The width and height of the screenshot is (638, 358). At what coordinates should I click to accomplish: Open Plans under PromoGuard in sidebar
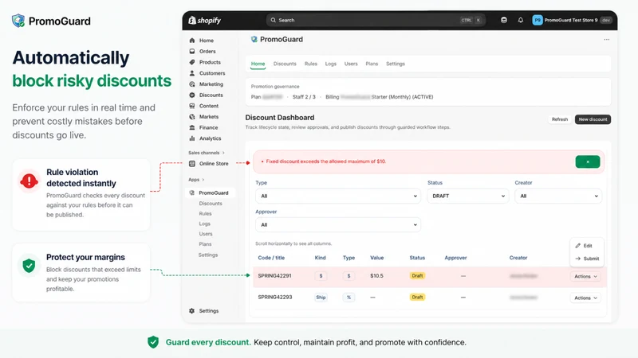click(x=205, y=244)
